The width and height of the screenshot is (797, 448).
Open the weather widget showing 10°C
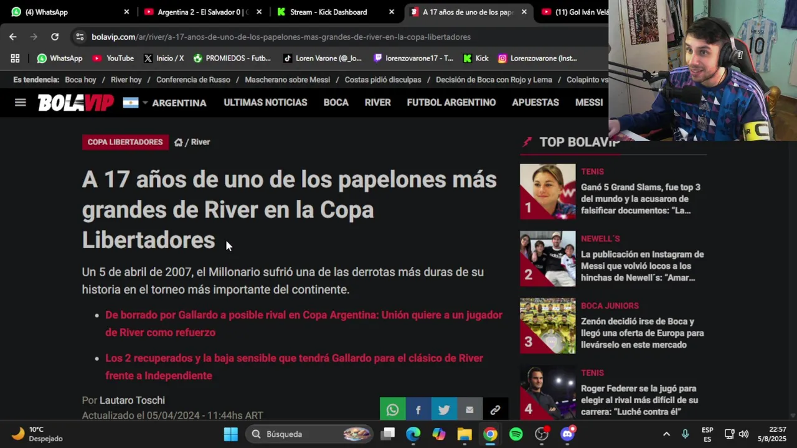[37, 434]
